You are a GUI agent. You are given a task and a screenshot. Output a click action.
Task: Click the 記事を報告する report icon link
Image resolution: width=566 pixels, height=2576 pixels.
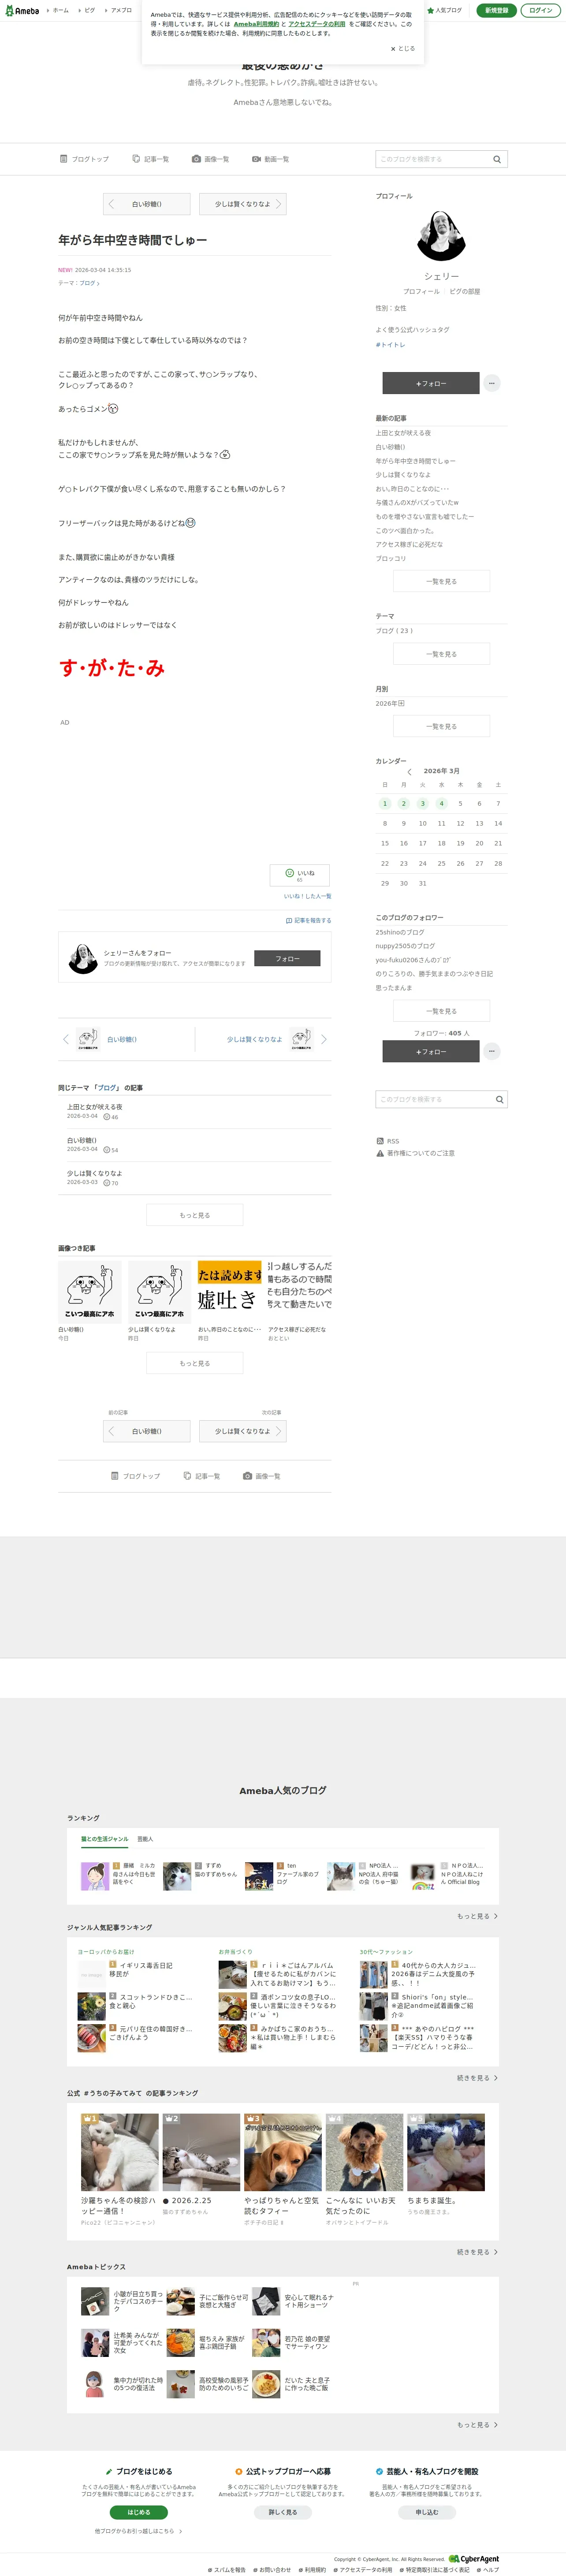point(309,920)
